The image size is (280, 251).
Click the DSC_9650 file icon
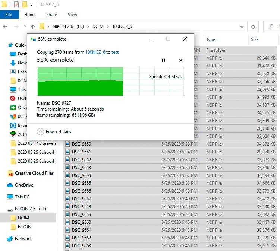(67, 144)
